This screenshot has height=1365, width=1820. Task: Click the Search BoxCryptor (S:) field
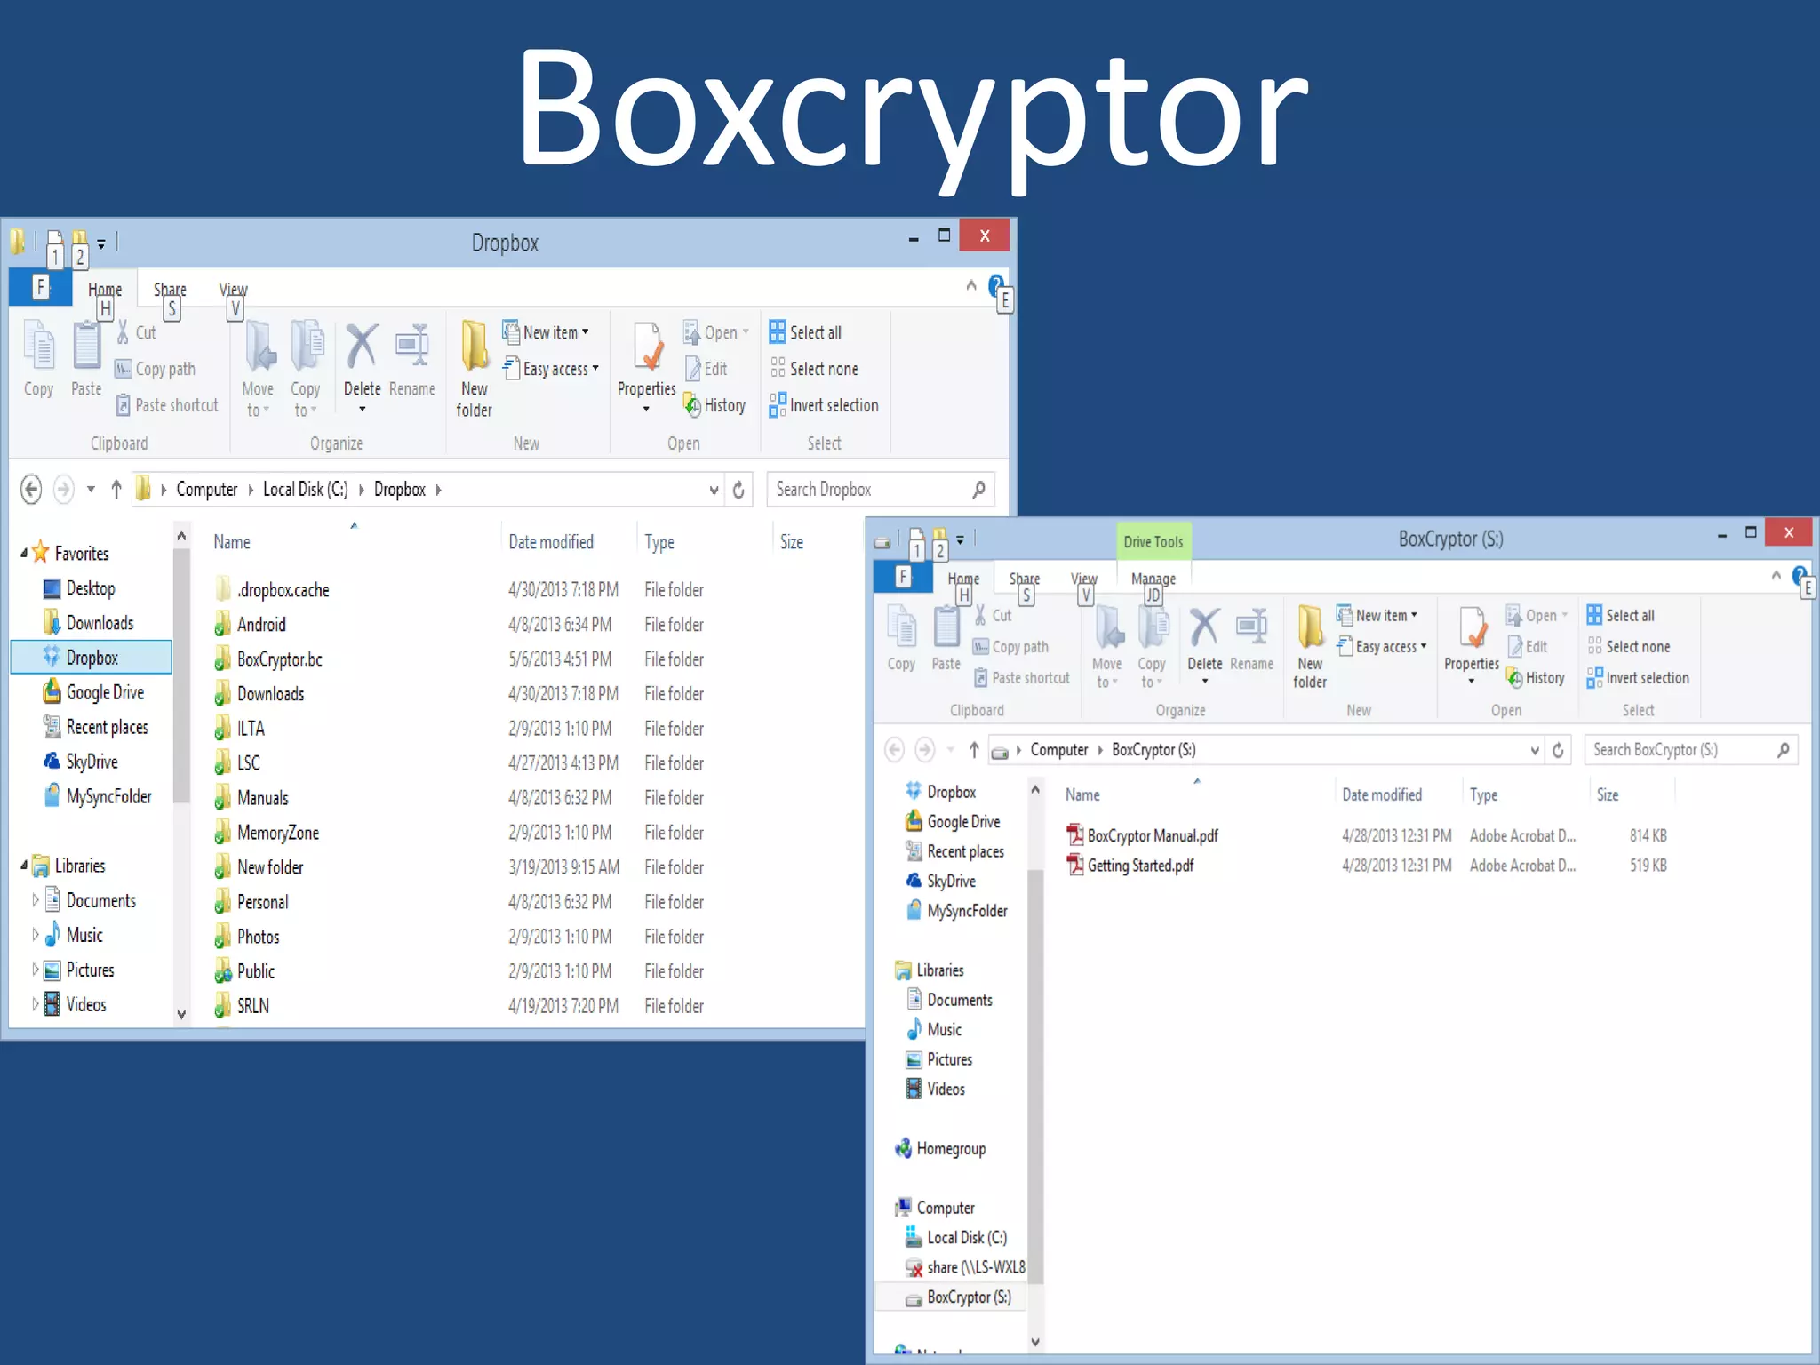click(1691, 750)
